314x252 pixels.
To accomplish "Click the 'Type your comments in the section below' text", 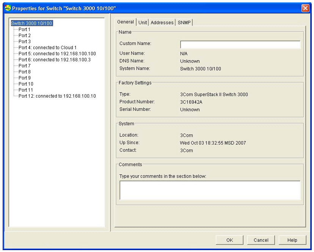I will point(163,176).
